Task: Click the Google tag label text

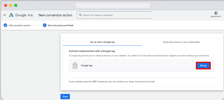Action: pyautogui.click(x=87, y=65)
